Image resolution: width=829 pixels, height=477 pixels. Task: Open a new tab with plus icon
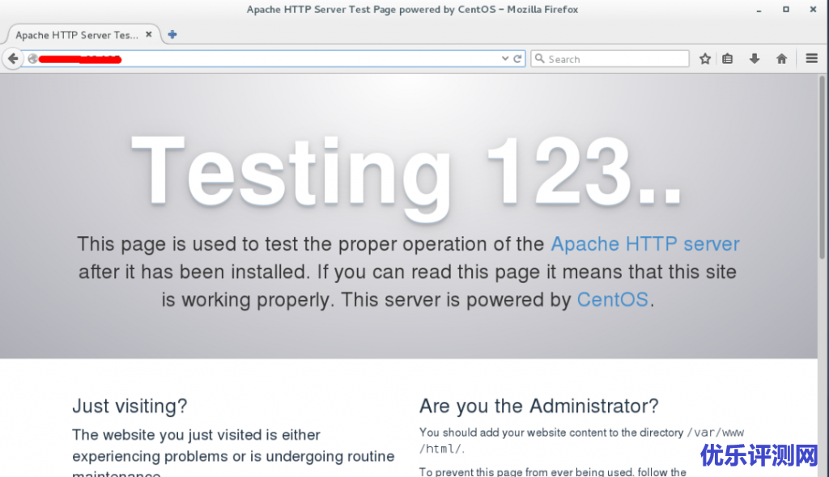click(172, 35)
